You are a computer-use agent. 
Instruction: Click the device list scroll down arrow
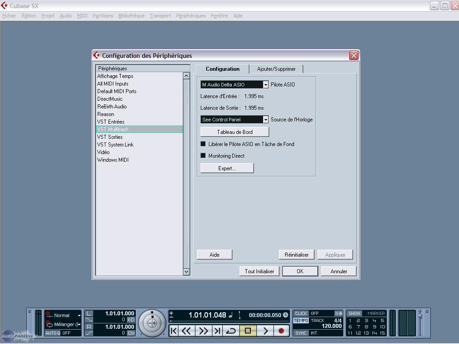click(x=186, y=272)
